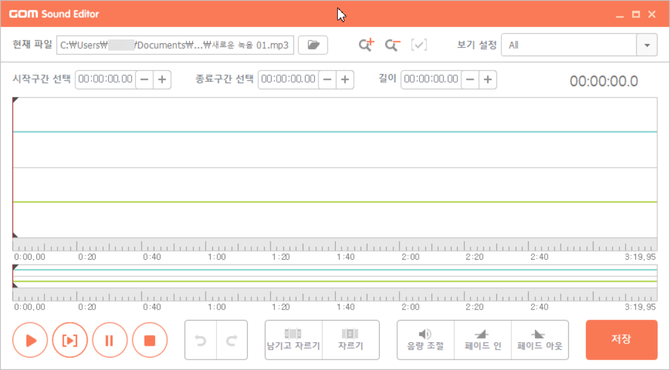Screen dimensions: 670x370
Task: Start playback with the play button
Action: (x=30, y=340)
